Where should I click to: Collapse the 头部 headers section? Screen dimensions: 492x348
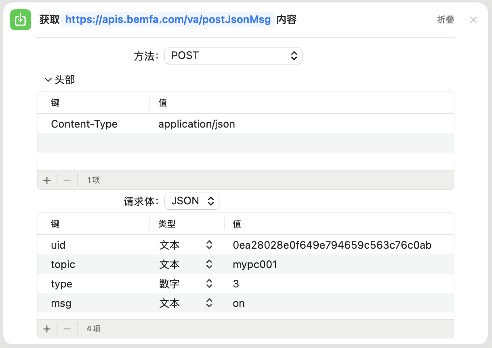48,80
